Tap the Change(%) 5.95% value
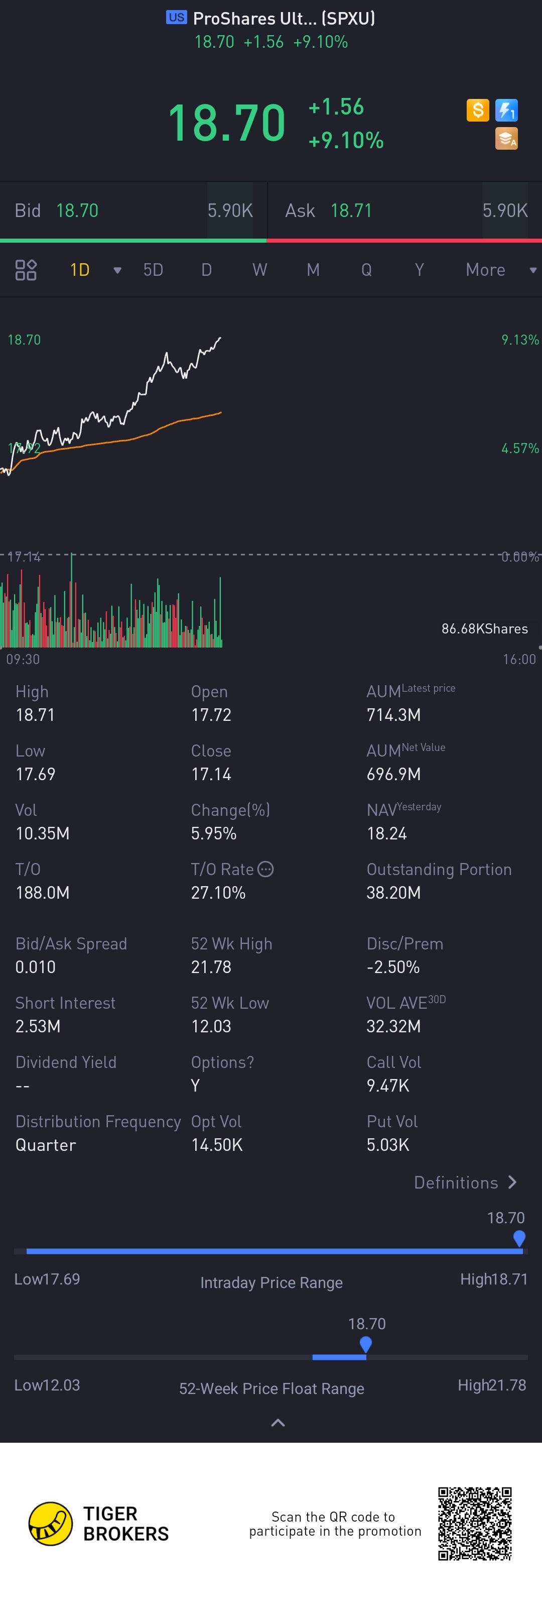The width and height of the screenshot is (542, 1605). point(213,833)
